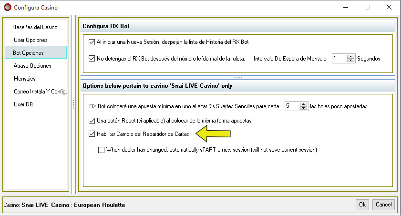This screenshot has width=401, height=216.
Task: Open Reseñas del Casino section
Action: [35, 27]
